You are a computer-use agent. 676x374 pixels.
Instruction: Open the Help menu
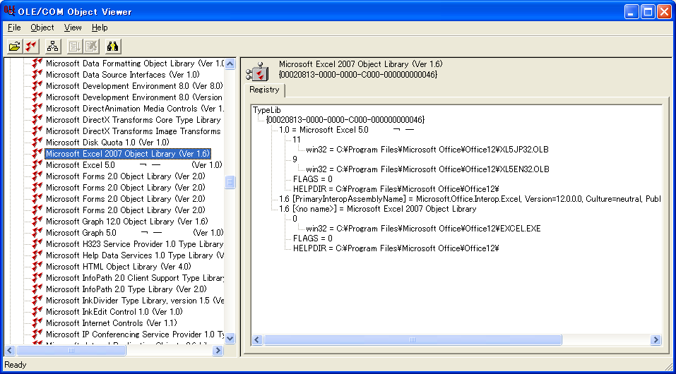pyautogui.click(x=100, y=28)
